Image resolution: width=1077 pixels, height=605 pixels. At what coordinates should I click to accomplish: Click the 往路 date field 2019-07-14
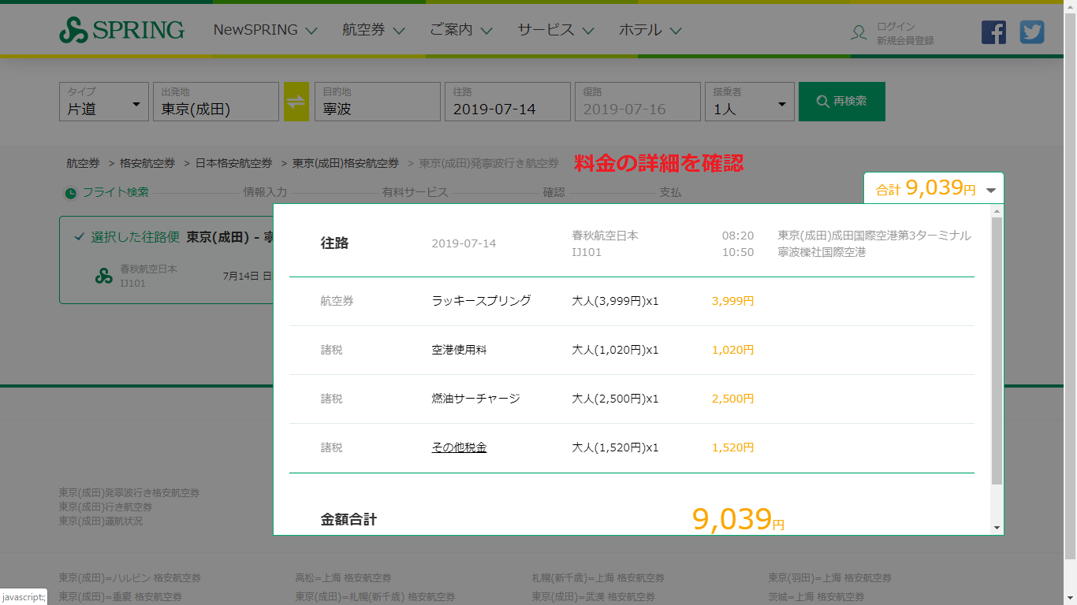pos(507,102)
